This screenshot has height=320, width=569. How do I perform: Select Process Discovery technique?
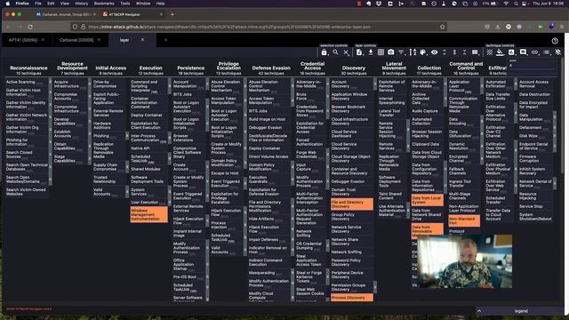pyautogui.click(x=352, y=298)
